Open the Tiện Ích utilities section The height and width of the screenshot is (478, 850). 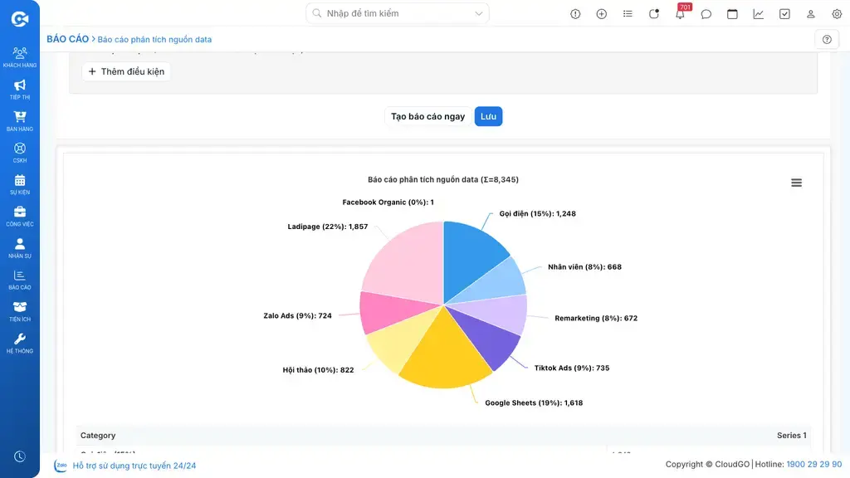coord(20,312)
